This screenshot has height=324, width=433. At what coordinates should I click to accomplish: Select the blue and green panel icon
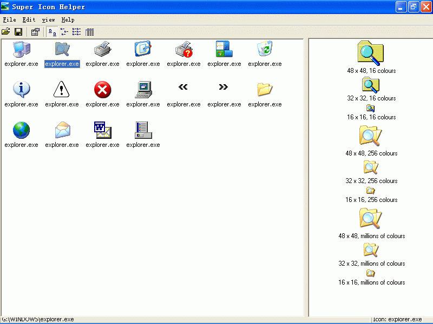[x=224, y=49]
